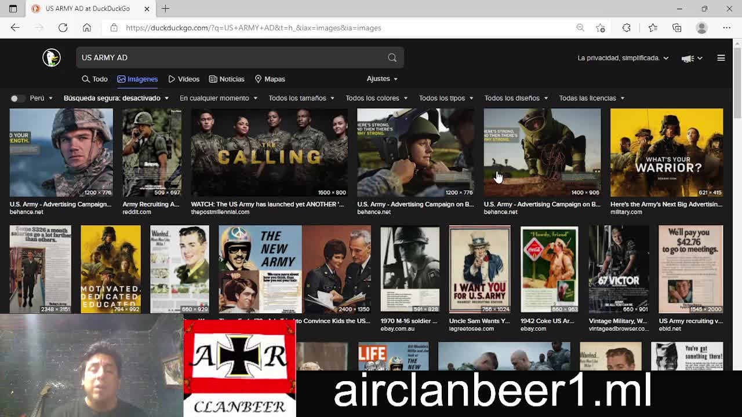Open The New Army image thumbnail
Viewport: 742px width, 417px height.
294,269
